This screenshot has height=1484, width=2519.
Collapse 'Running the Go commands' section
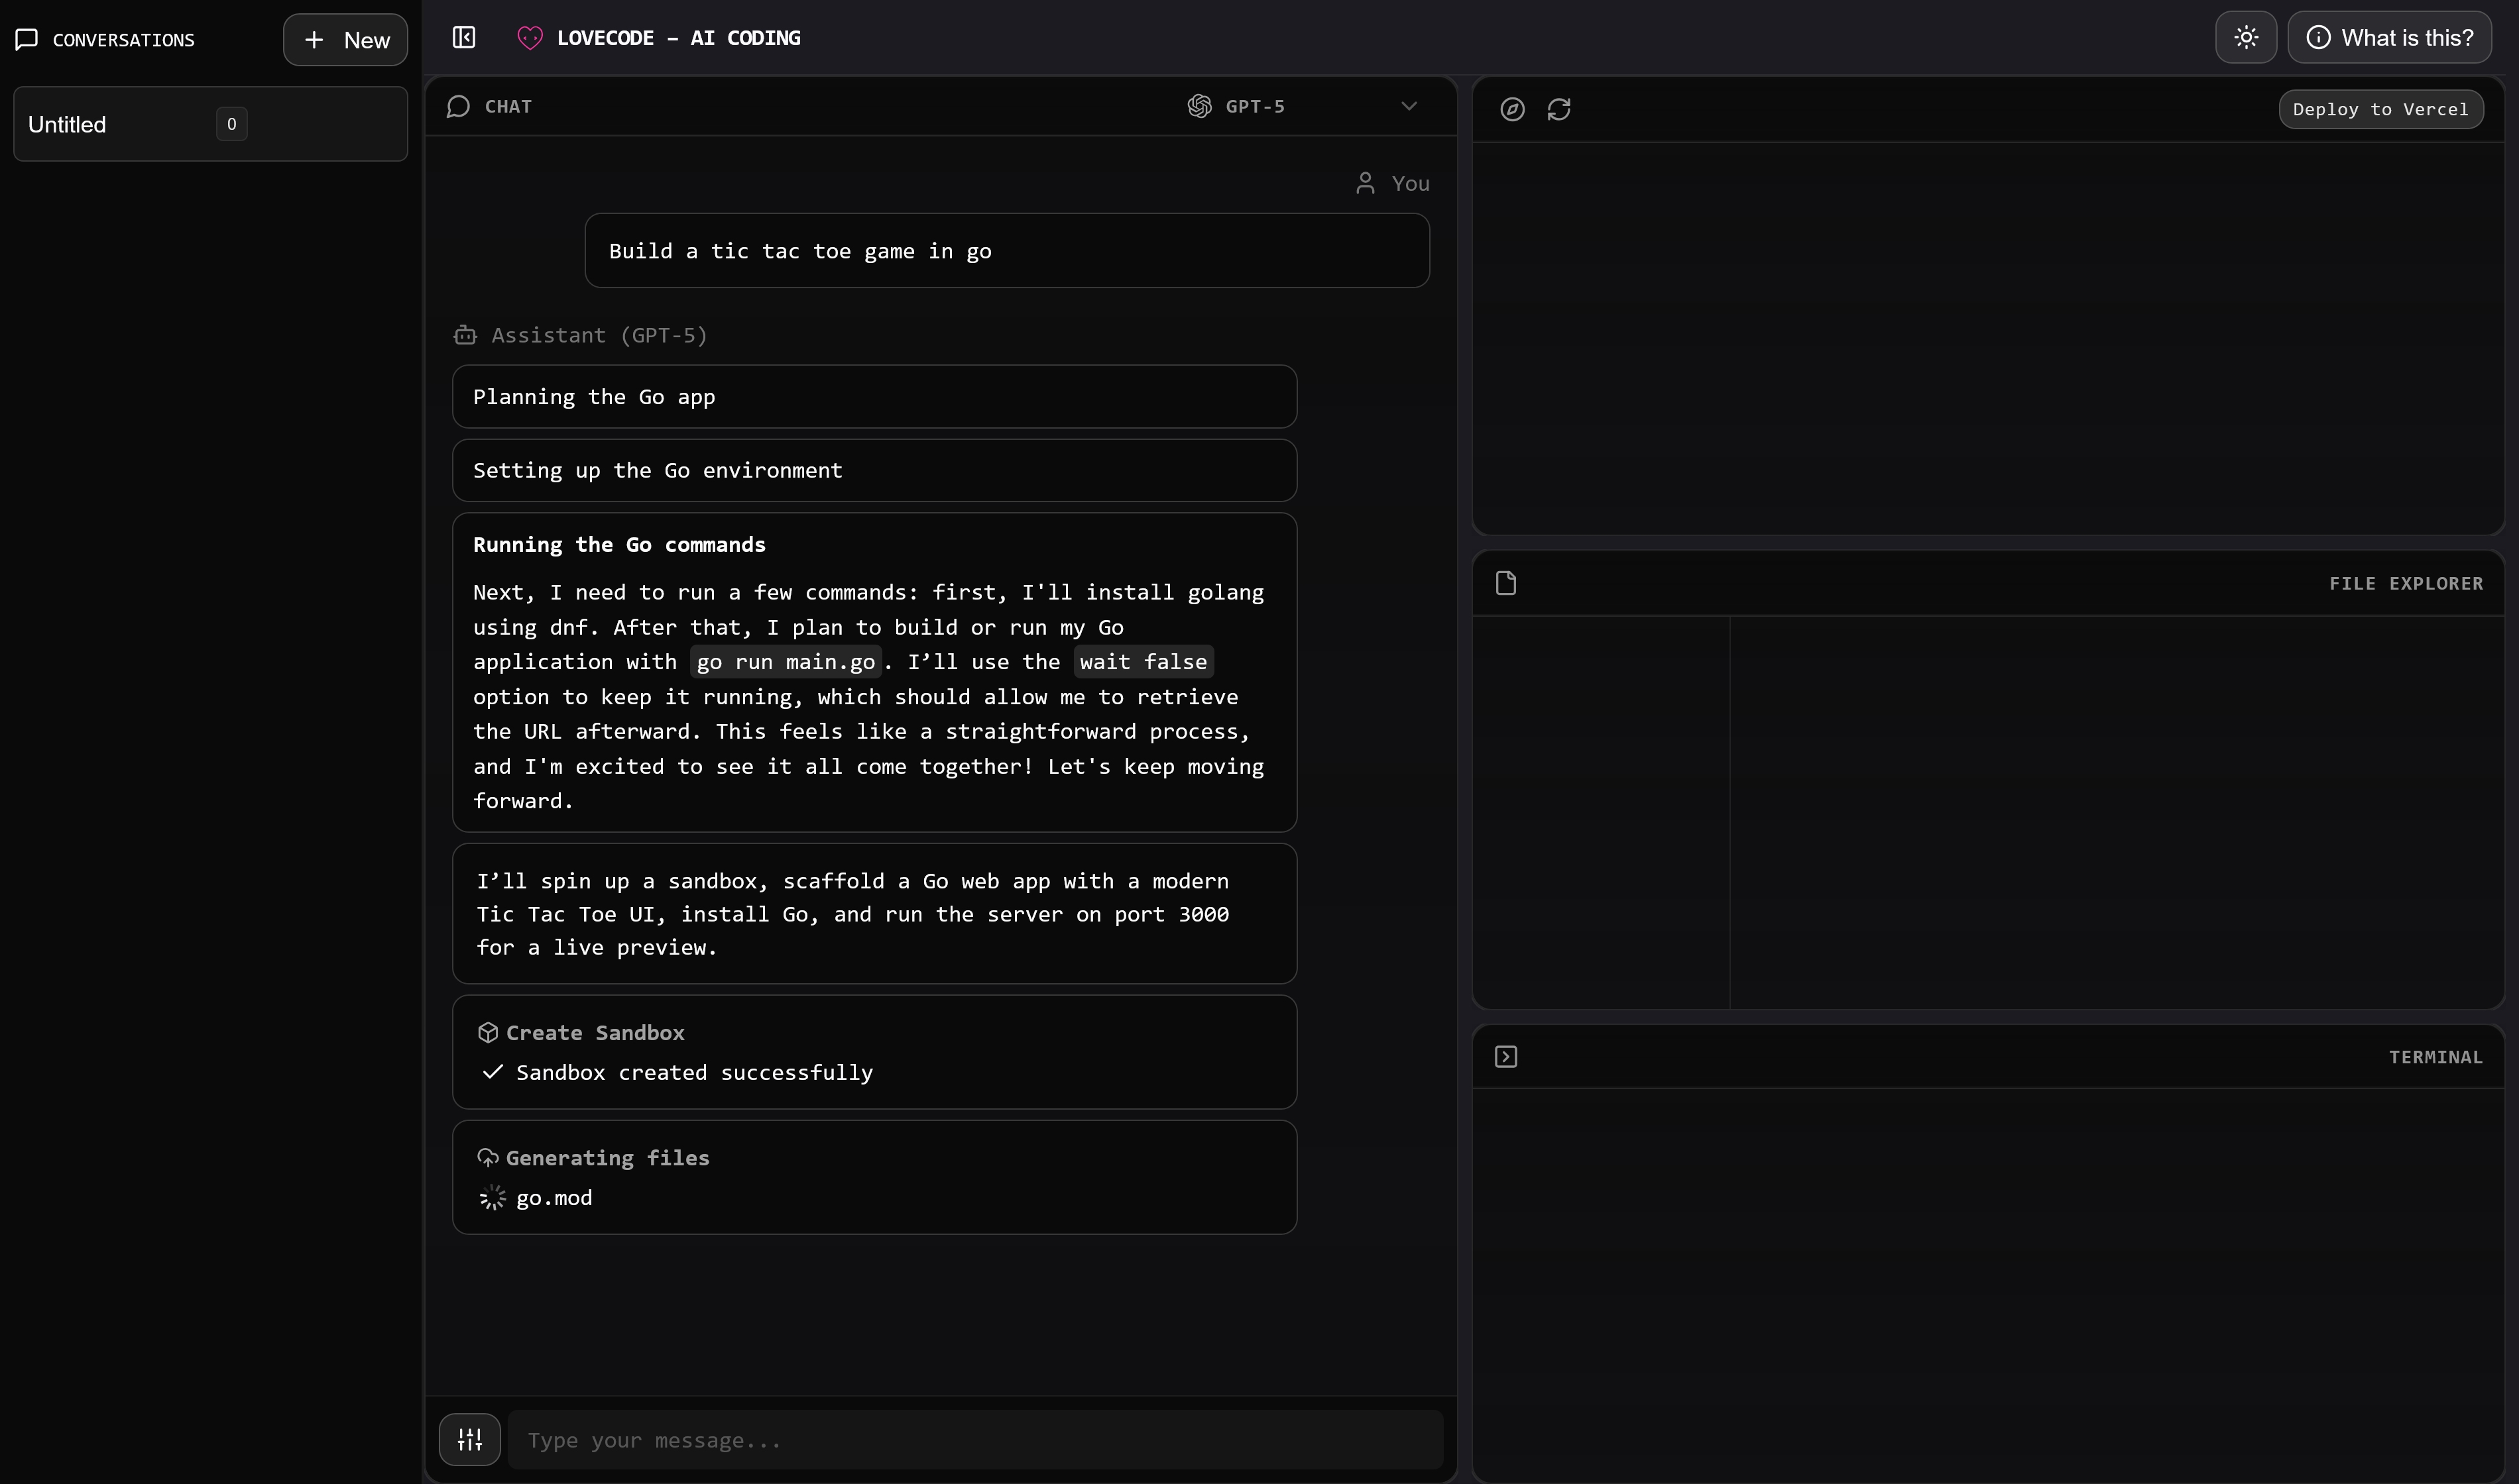point(619,545)
